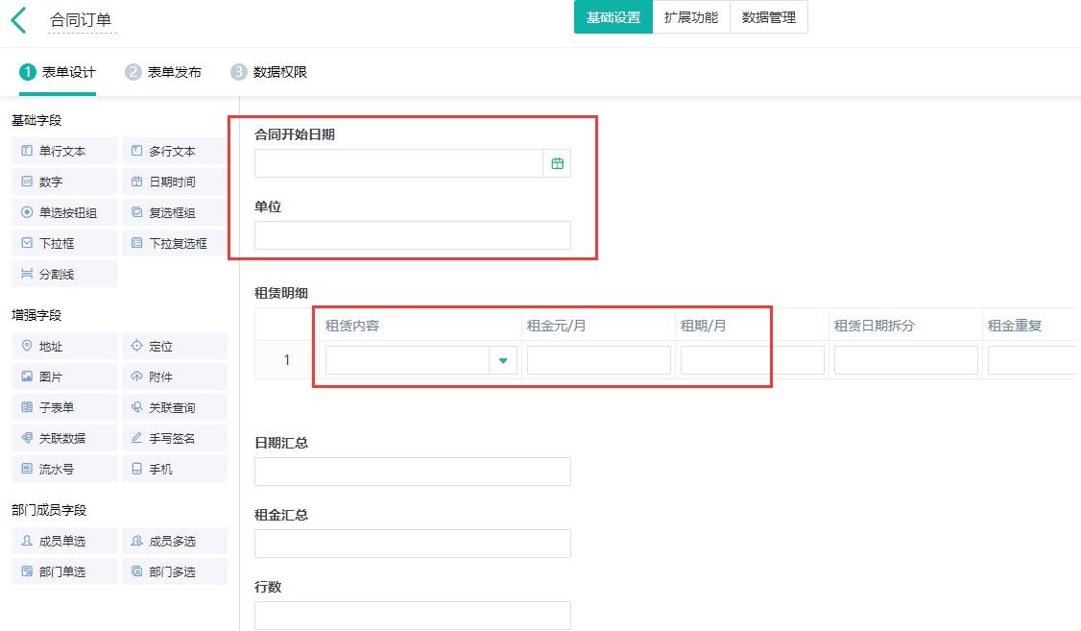The image size is (1081, 631).
Task: Select row number 1 in 租赁明细
Action: [287, 360]
